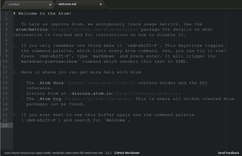242x156 pixels.
Task: Open the GitHub Markdown grammar selector
Action: click(127, 153)
